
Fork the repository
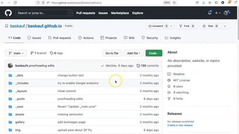187,26
